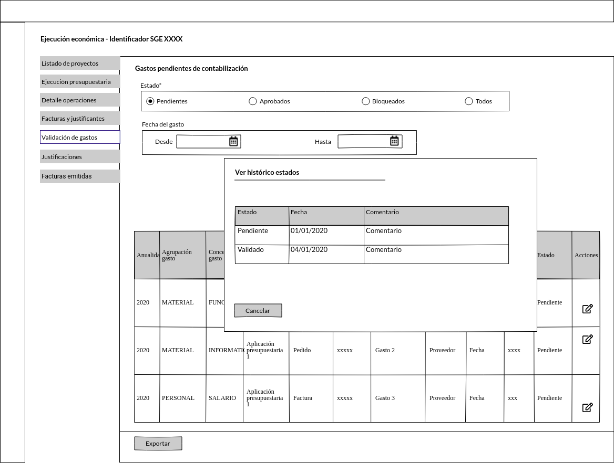Open Listado de proyectos menu item
The height and width of the screenshot is (463, 614).
point(80,64)
